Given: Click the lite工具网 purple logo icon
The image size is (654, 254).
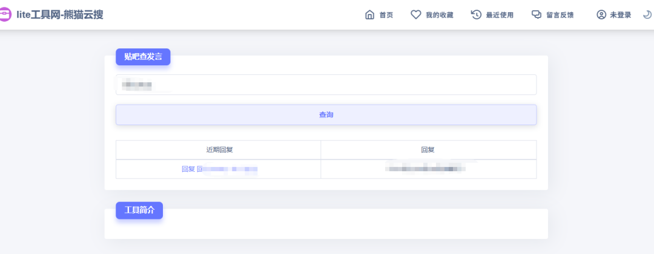Looking at the screenshot, I should (x=5, y=15).
